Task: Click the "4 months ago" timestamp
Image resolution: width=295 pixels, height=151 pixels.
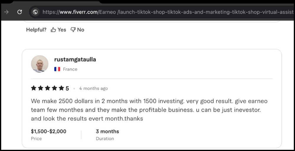Action: 94,88
